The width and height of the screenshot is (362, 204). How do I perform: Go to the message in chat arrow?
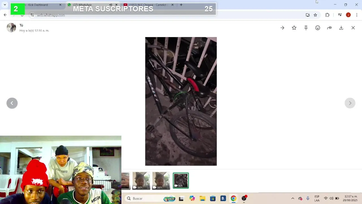(x=282, y=28)
